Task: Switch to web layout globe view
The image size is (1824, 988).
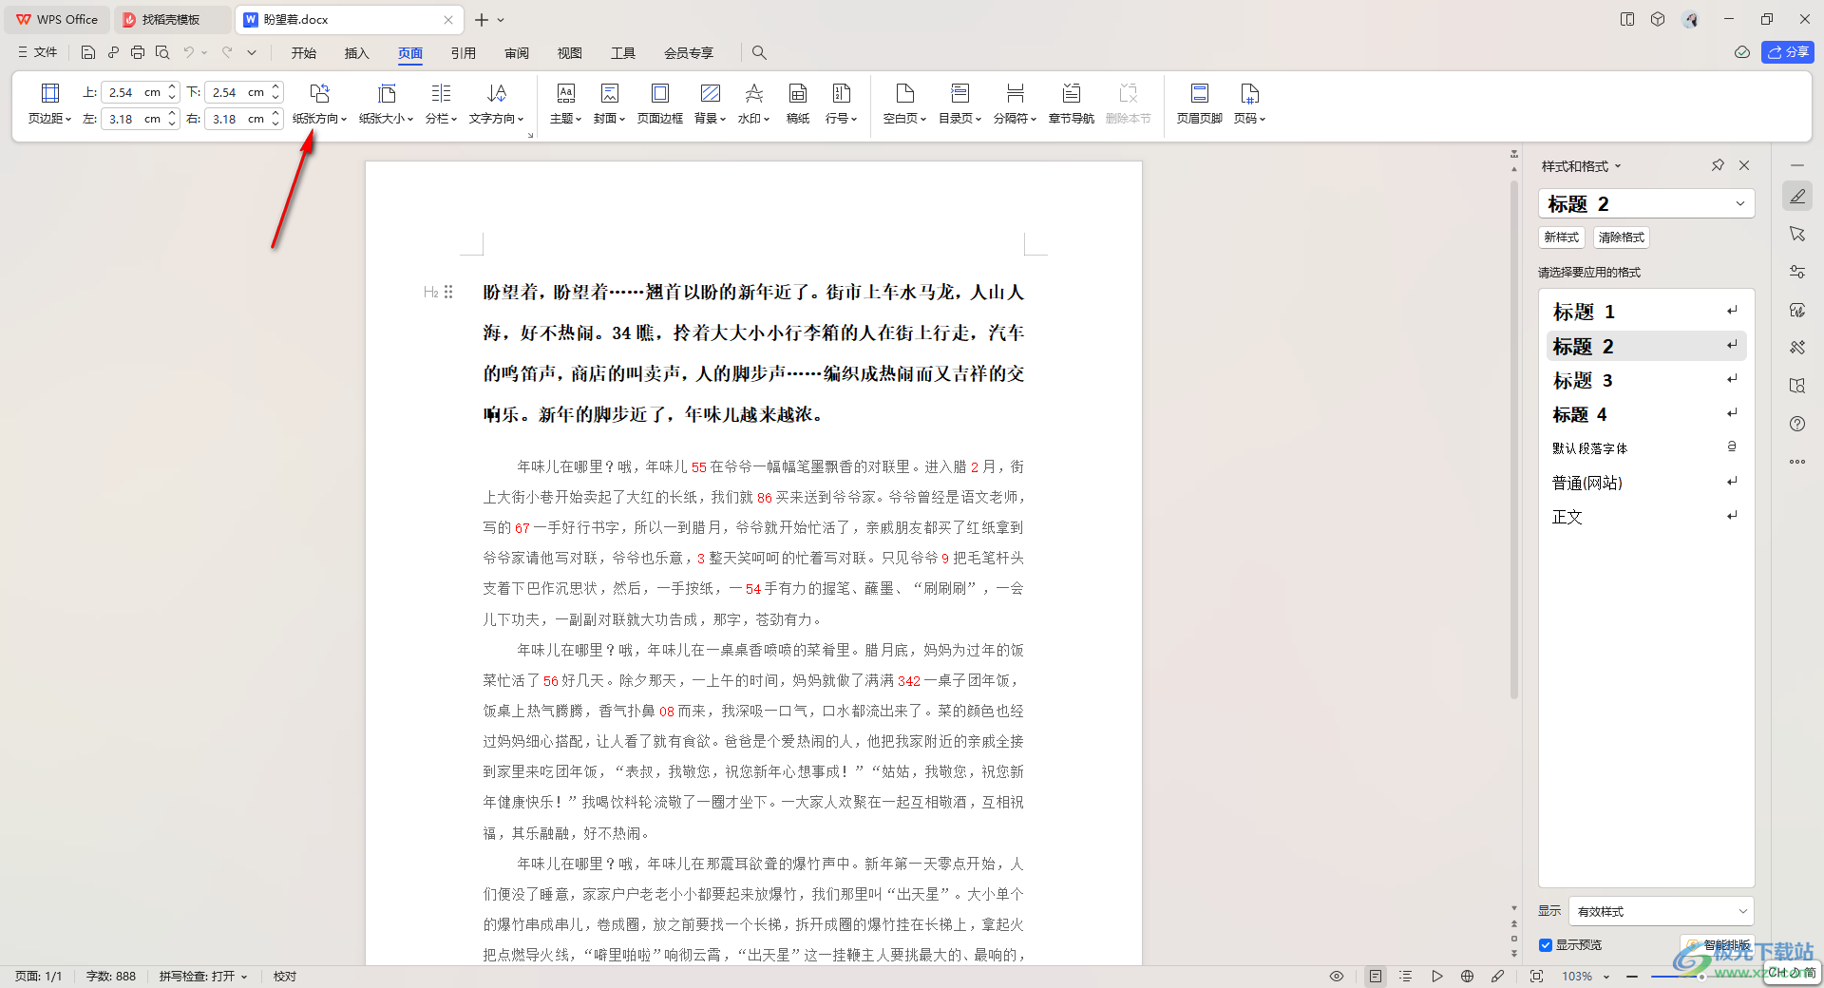Action: click(1468, 976)
